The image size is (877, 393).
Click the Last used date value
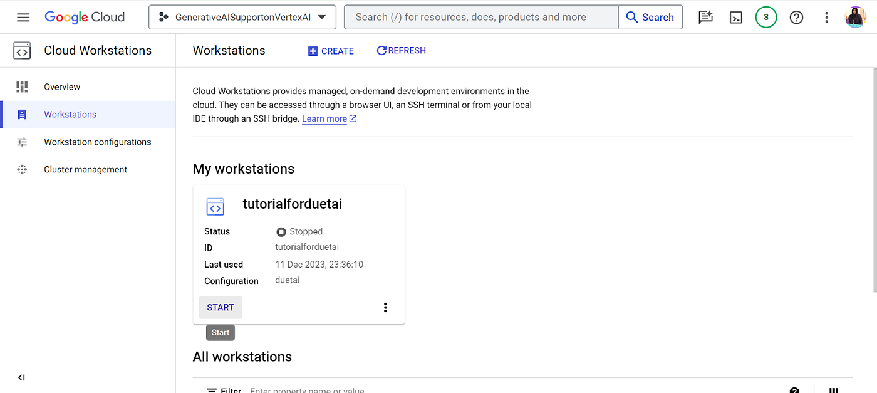319,265
